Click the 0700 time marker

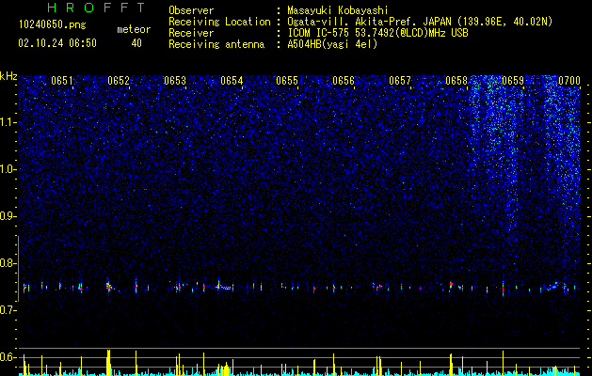569,81
